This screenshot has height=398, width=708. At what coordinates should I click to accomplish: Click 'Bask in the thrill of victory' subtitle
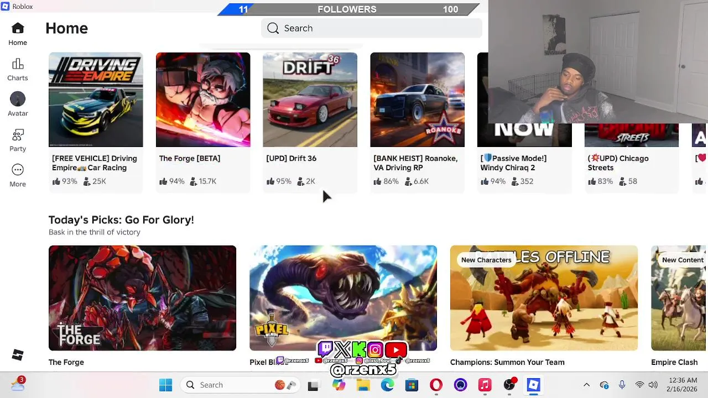point(95,232)
